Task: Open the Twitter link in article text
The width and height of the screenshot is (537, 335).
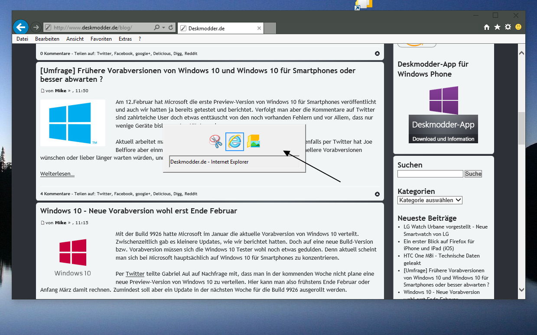Action: tap(135, 274)
